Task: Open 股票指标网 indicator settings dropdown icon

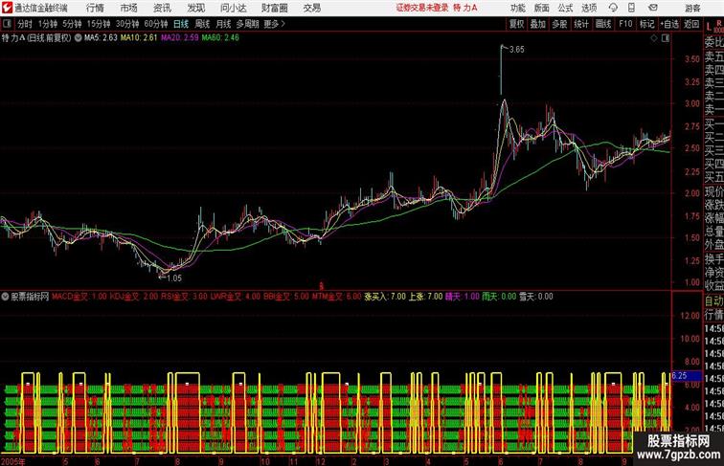Action: [5, 297]
